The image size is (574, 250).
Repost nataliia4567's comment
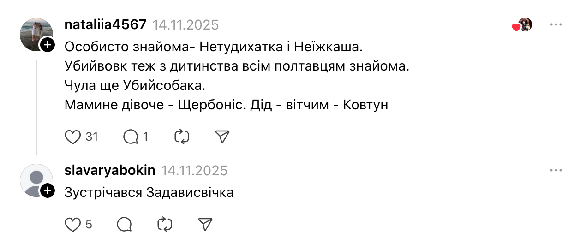point(182,137)
